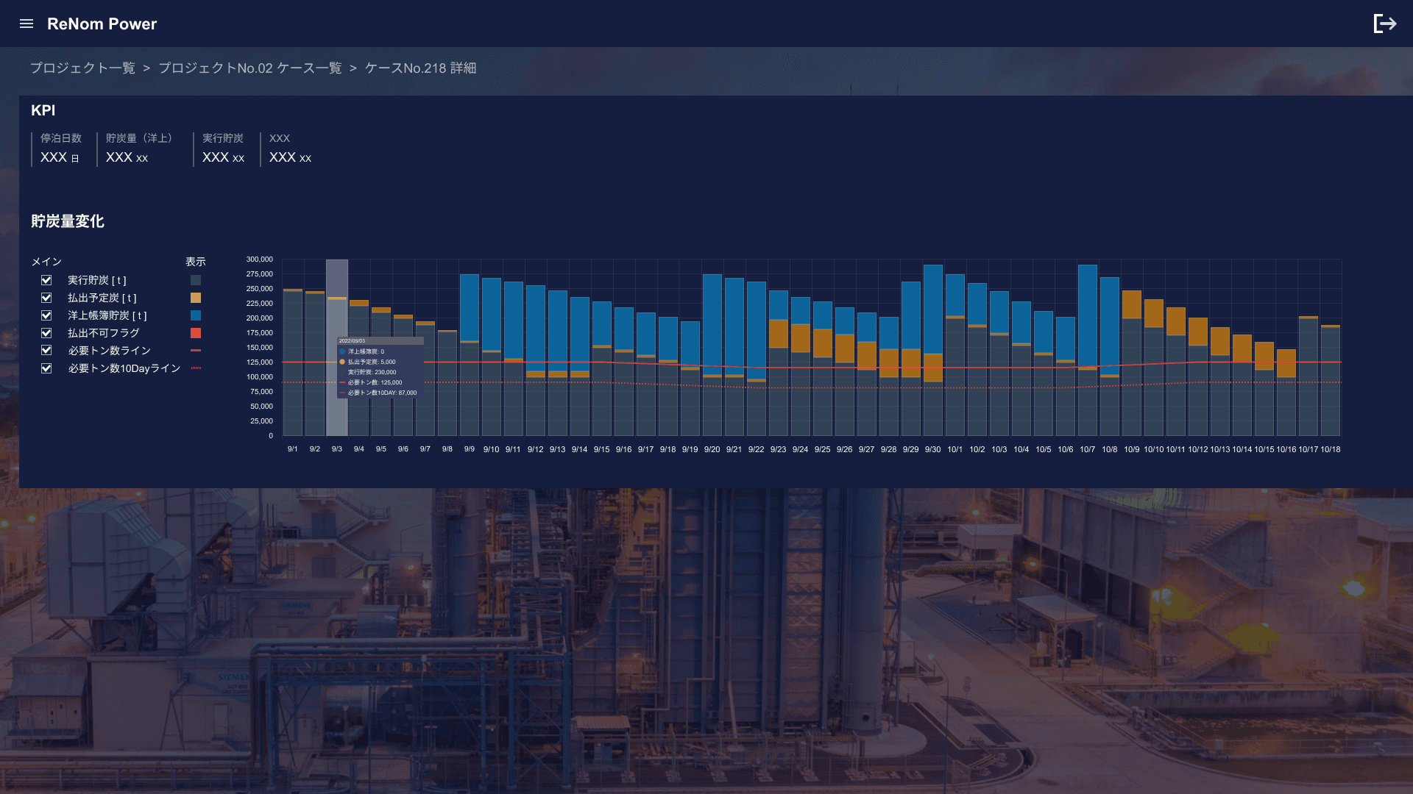This screenshot has height=794, width=1413.
Task: Open プロジェクトNo.02 ケース一覧 breadcrumb
Action: [x=249, y=68]
